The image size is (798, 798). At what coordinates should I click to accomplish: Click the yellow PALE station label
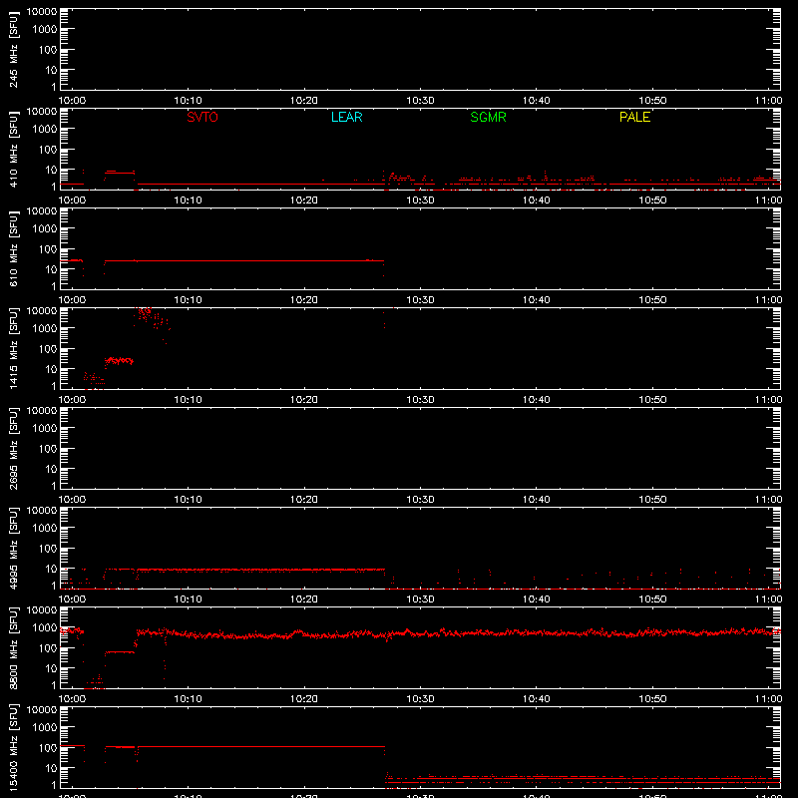634,117
